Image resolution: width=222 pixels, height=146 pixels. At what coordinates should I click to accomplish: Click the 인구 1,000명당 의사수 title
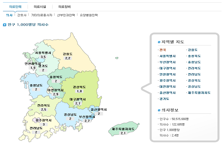point(28,25)
